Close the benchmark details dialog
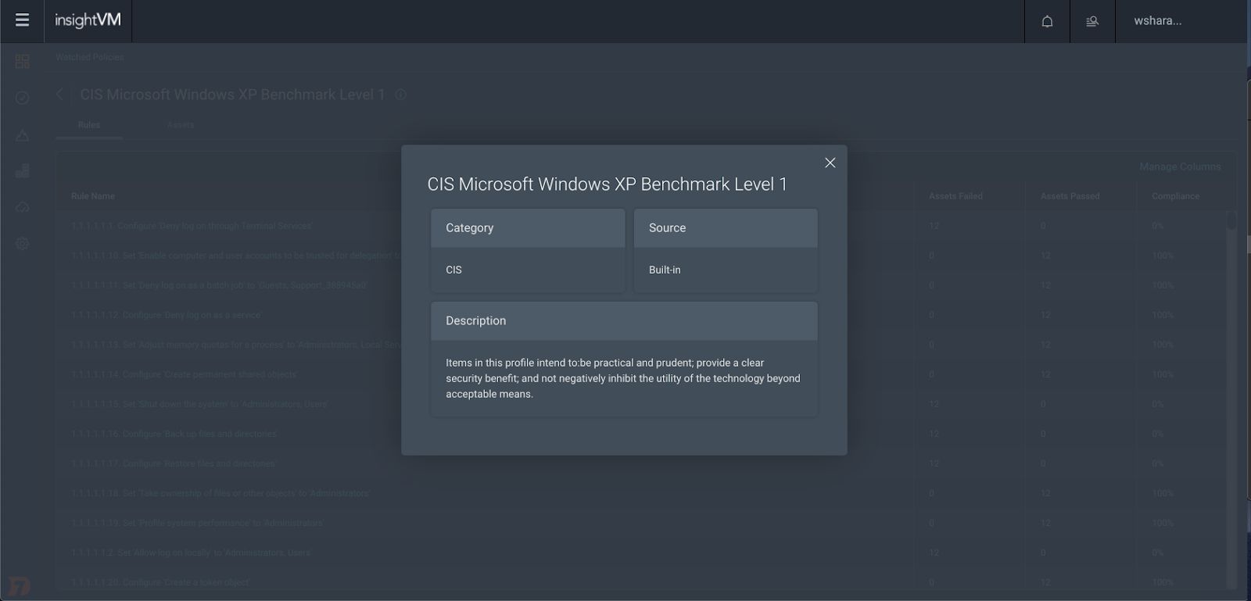1251x601 pixels. (830, 163)
